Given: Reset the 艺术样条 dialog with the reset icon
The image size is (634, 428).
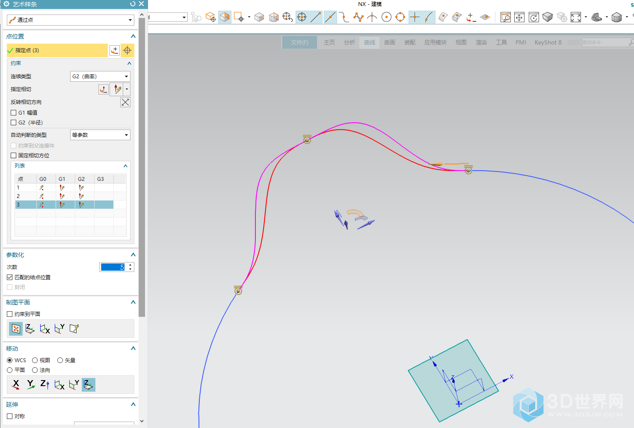Looking at the screenshot, I should pyautogui.click(x=133, y=4).
